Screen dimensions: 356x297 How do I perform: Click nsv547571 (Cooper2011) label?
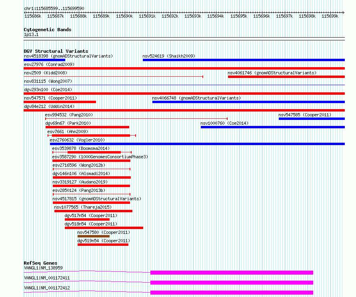[x=50, y=98]
